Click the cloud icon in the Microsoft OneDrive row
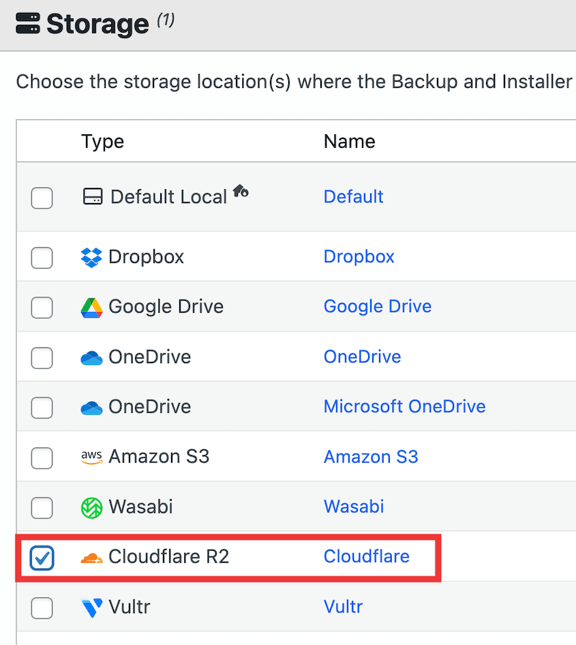The width and height of the screenshot is (576, 645). [91, 408]
